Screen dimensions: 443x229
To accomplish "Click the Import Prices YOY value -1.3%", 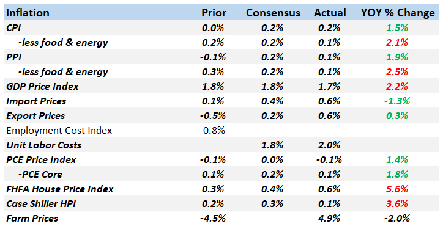I will 397,101.
